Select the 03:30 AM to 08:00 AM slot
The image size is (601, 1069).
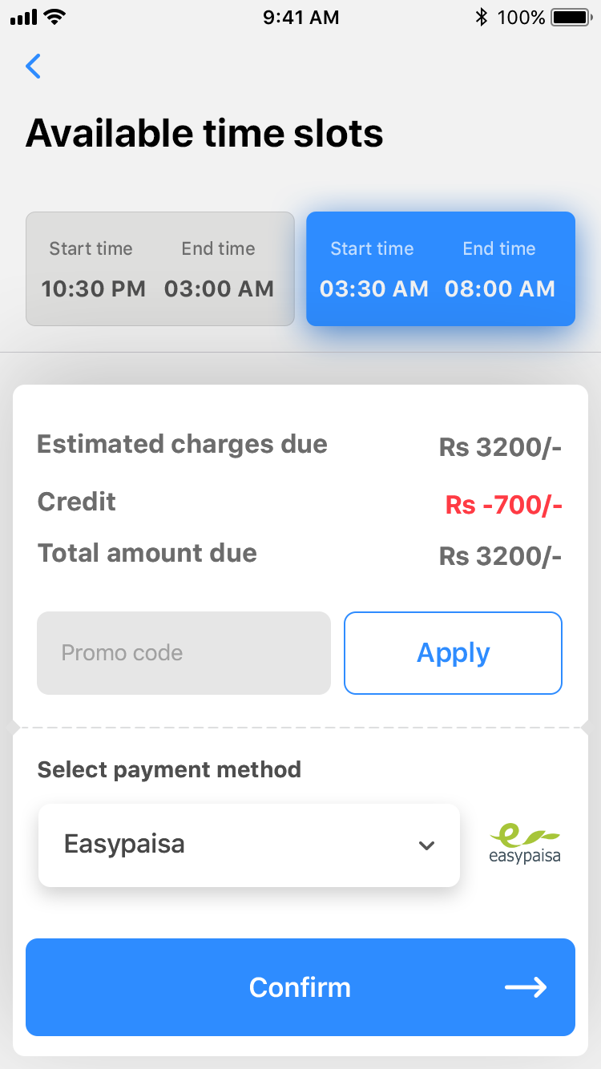pos(441,269)
